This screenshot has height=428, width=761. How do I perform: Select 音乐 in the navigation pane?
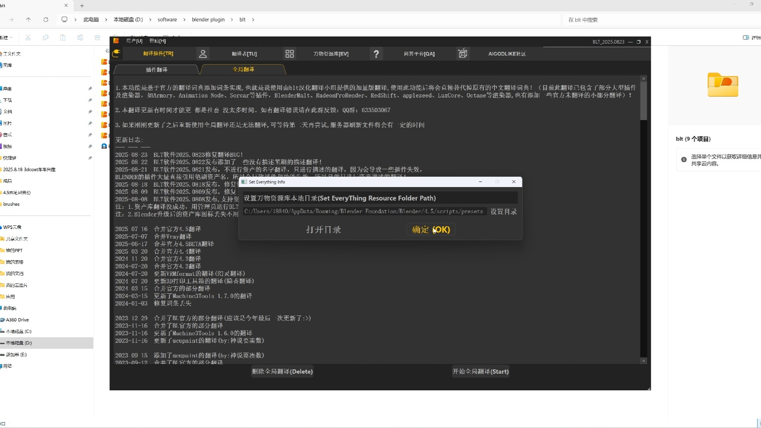pyautogui.click(x=8, y=135)
